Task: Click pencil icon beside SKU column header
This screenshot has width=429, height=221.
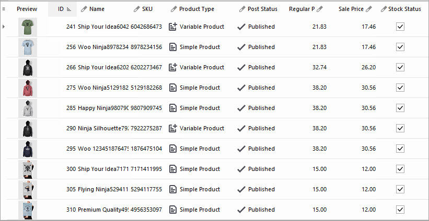Action: tap(137, 9)
